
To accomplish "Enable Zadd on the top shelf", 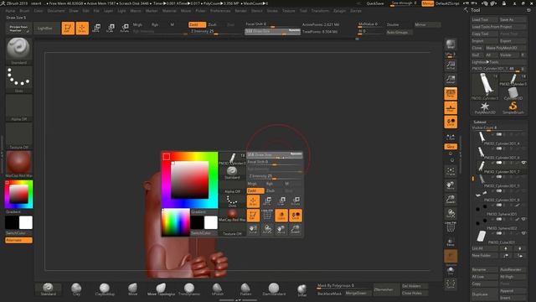I will [197, 24].
